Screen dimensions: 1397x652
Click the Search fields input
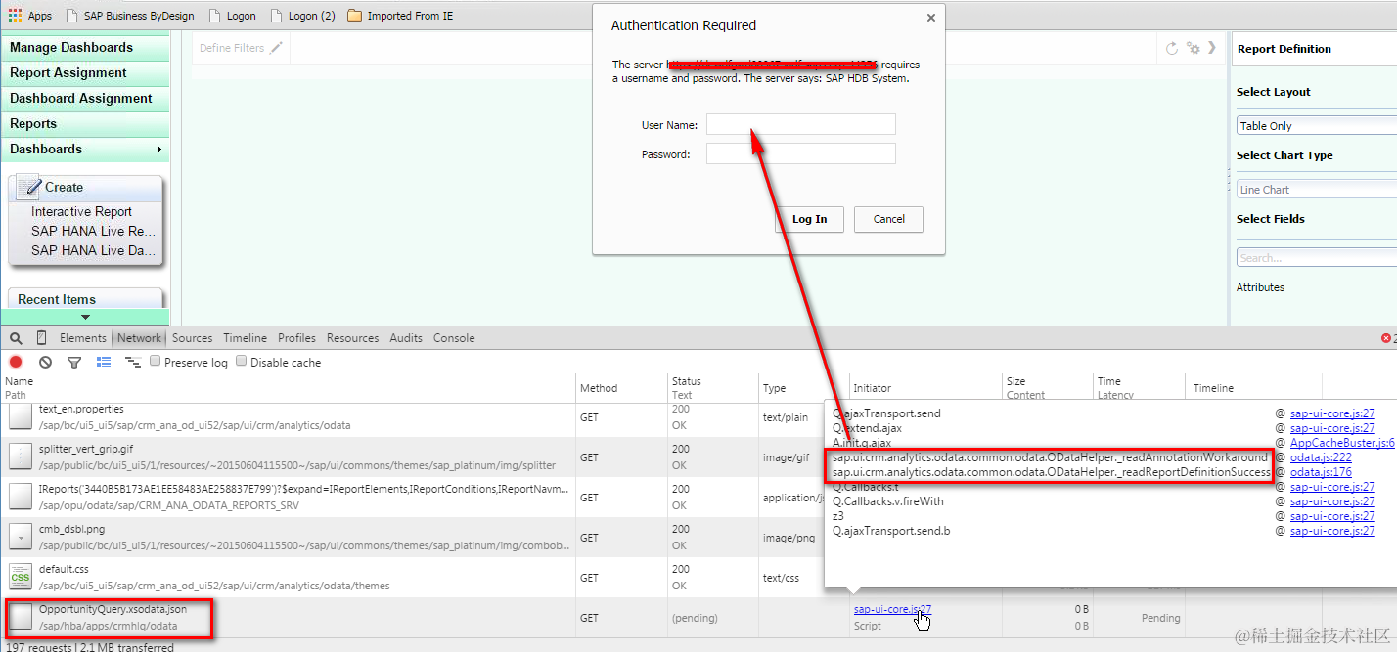click(1317, 258)
